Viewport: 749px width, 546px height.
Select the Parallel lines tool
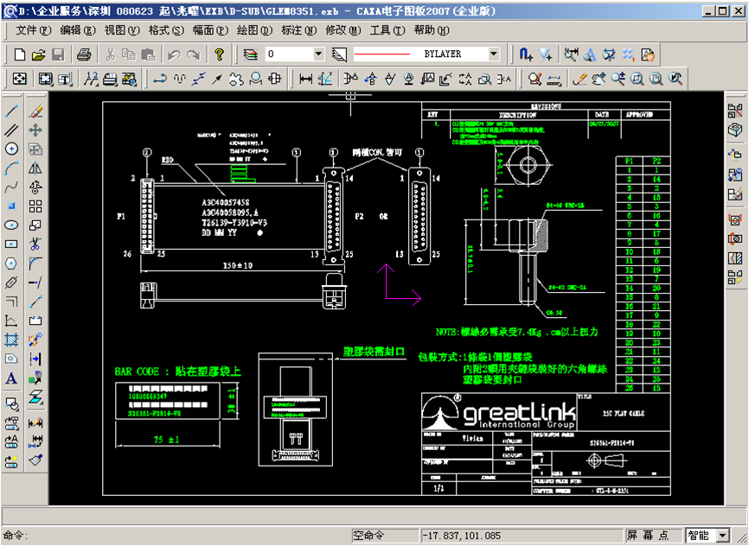pos(11,130)
